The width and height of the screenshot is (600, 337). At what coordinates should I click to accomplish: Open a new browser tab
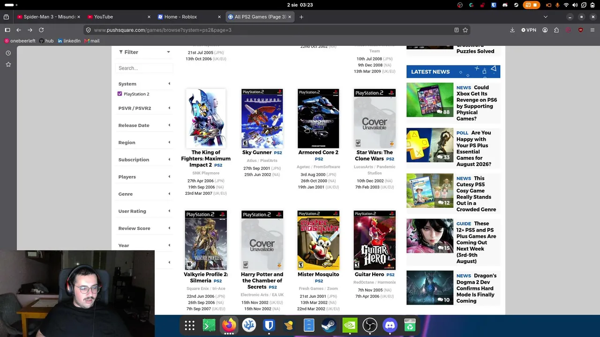301,17
